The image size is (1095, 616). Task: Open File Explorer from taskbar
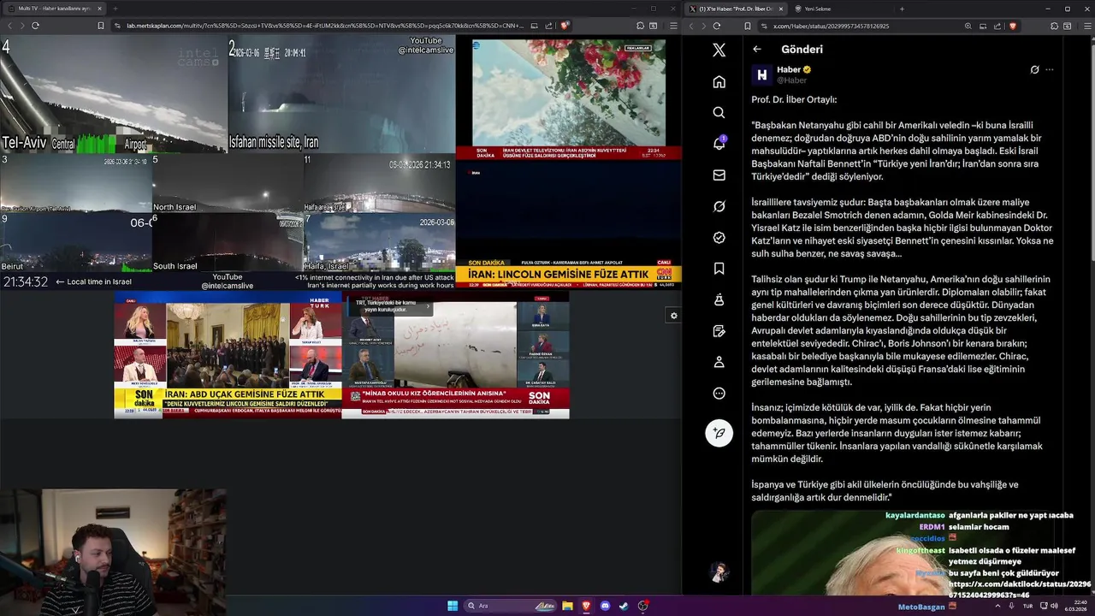[x=567, y=606]
